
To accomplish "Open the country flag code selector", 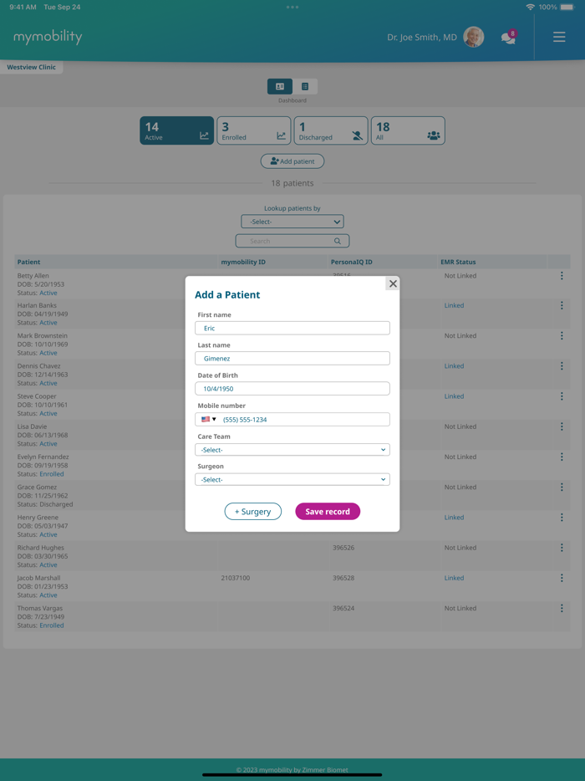I will 208,420.
